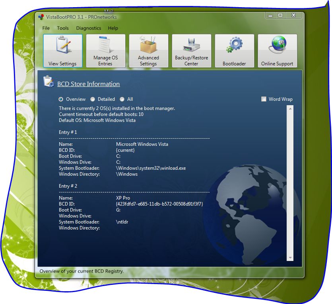This screenshot has height=304, width=332.
Task: Click the scrollbar down arrow
Action: pyautogui.click(x=290, y=258)
